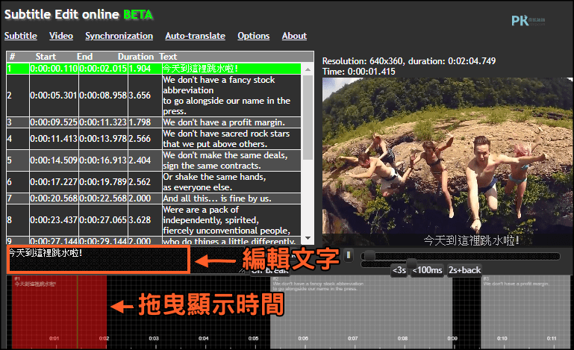Screen dimensions: 574x350
Task: Select row 3 'We don't have a profit margin.'
Action: (x=154, y=122)
